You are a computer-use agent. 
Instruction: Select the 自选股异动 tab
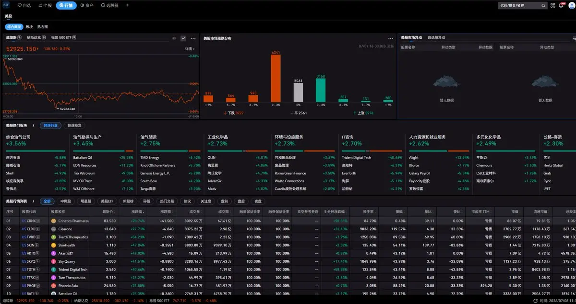[x=436, y=37]
